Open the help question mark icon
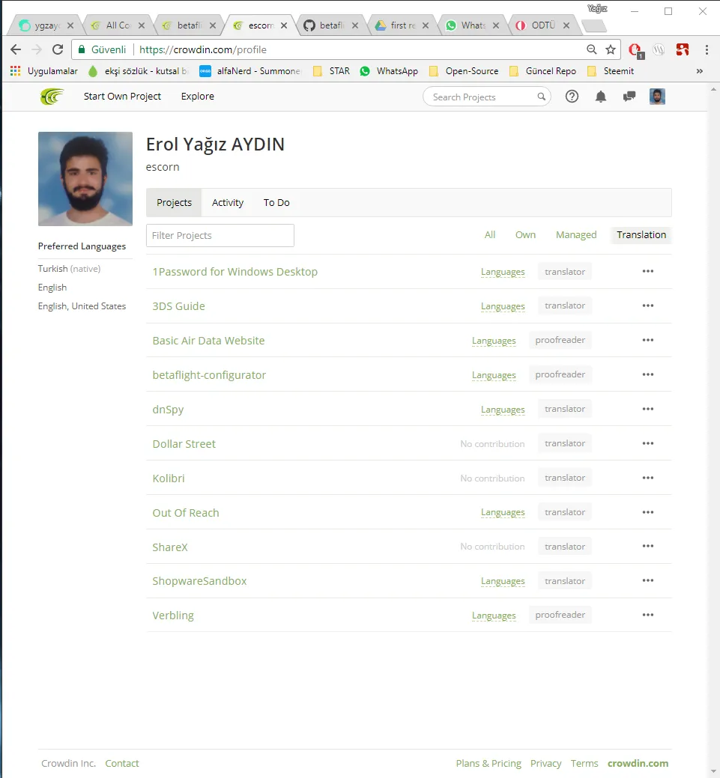The image size is (720, 778). point(572,97)
